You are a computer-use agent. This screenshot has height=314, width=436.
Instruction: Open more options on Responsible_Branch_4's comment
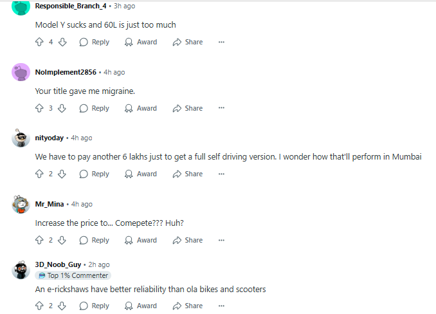[x=221, y=42]
